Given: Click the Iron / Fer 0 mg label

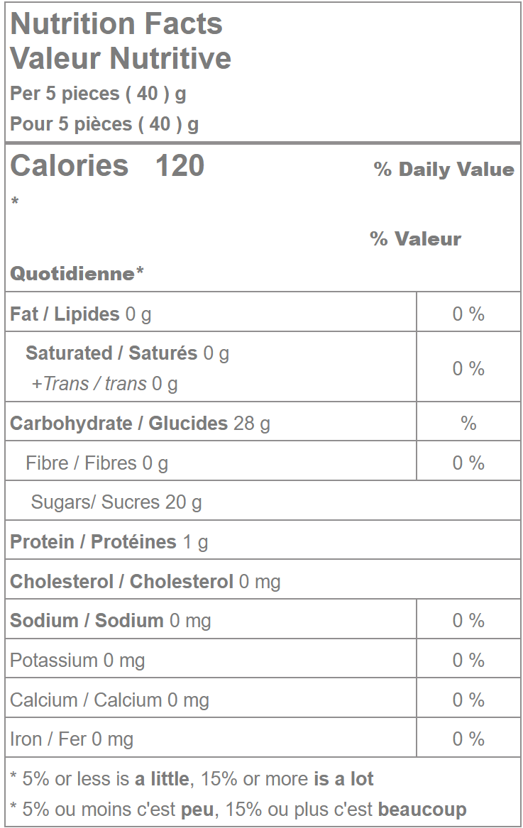Looking at the screenshot, I should click(x=72, y=739).
